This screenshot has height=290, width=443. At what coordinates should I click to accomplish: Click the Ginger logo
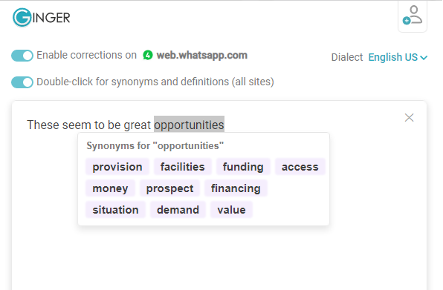(41, 18)
